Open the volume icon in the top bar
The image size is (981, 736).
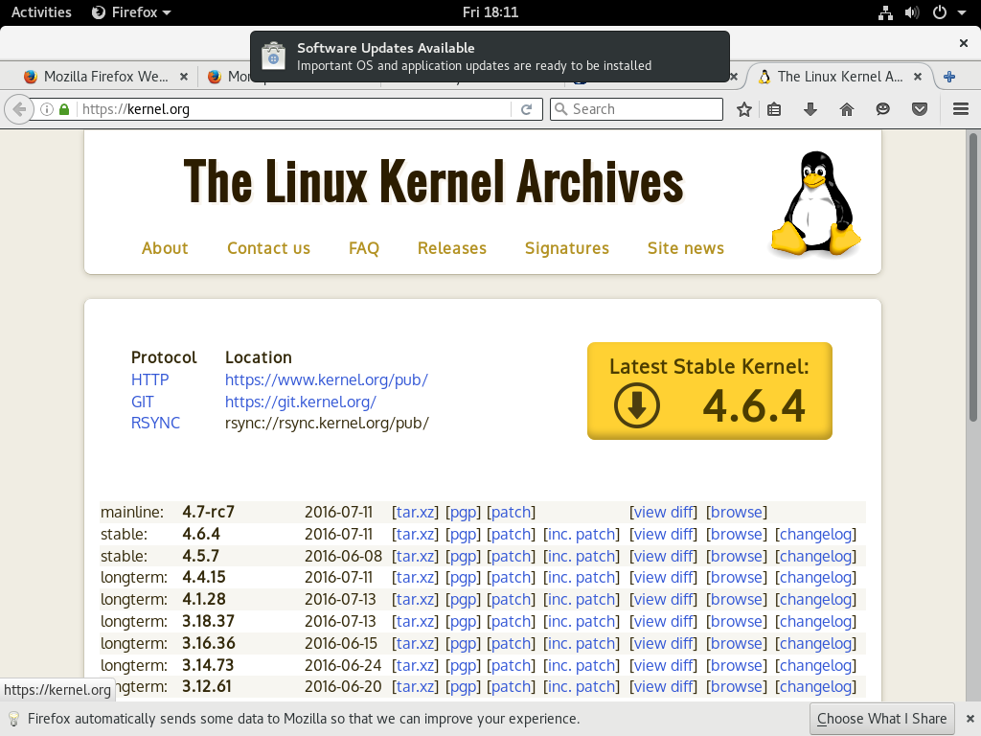tap(912, 12)
